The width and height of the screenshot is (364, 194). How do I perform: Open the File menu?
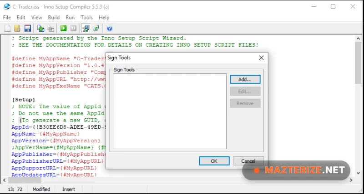click(x=7, y=18)
